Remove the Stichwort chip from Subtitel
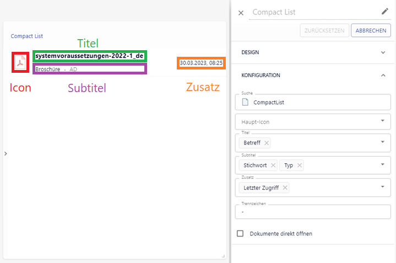Image resolution: width=396 pixels, height=263 pixels. [x=273, y=165]
